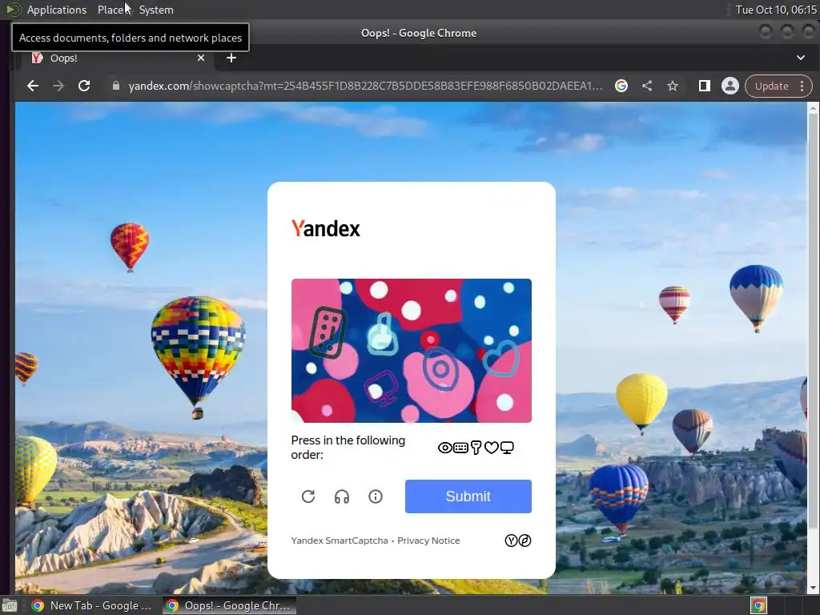Open the System menu
Image resolution: width=820 pixels, height=615 pixels.
click(x=156, y=10)
